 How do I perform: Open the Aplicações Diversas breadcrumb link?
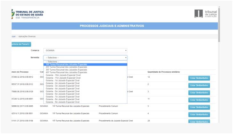pos(27,37)
